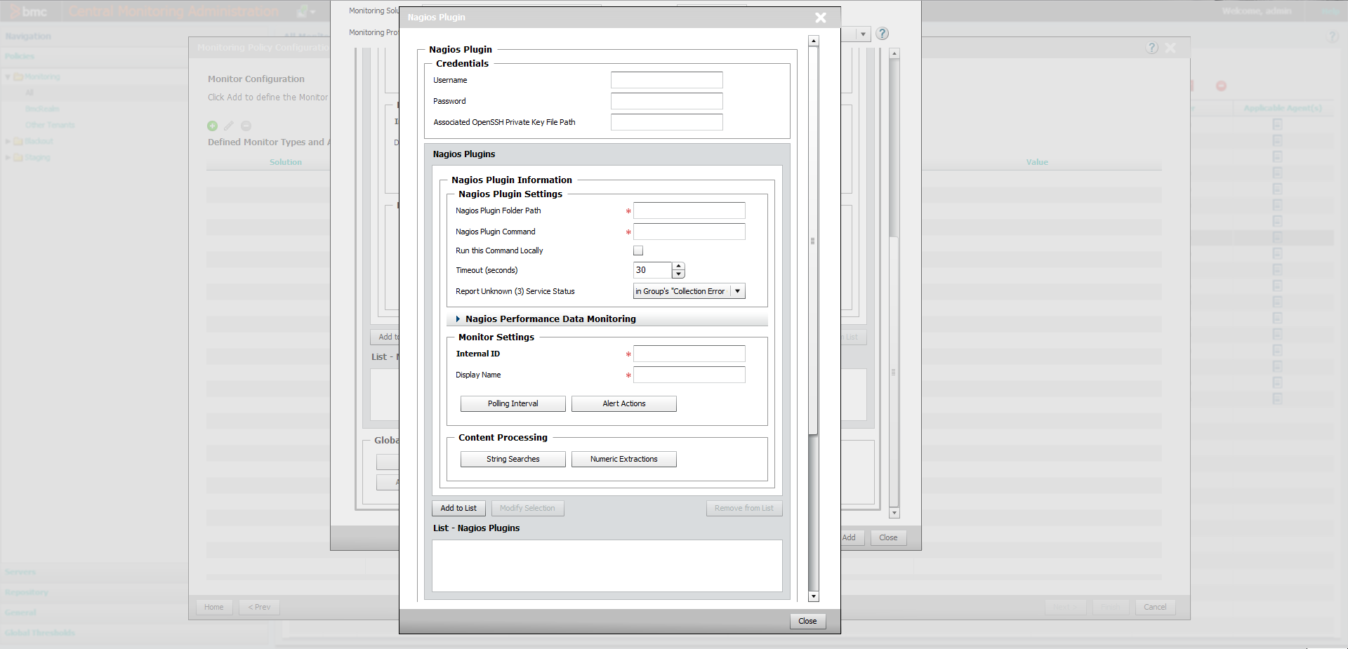Open Report Unknown Service Status dropdown
1348x649 pixels.
(x=737, y=291)
